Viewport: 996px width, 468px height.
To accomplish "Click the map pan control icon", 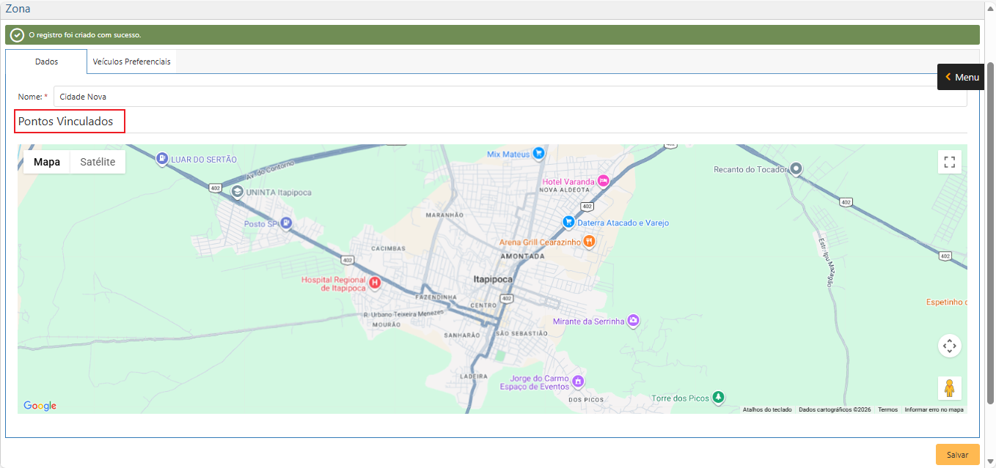I will click(949, 345).
